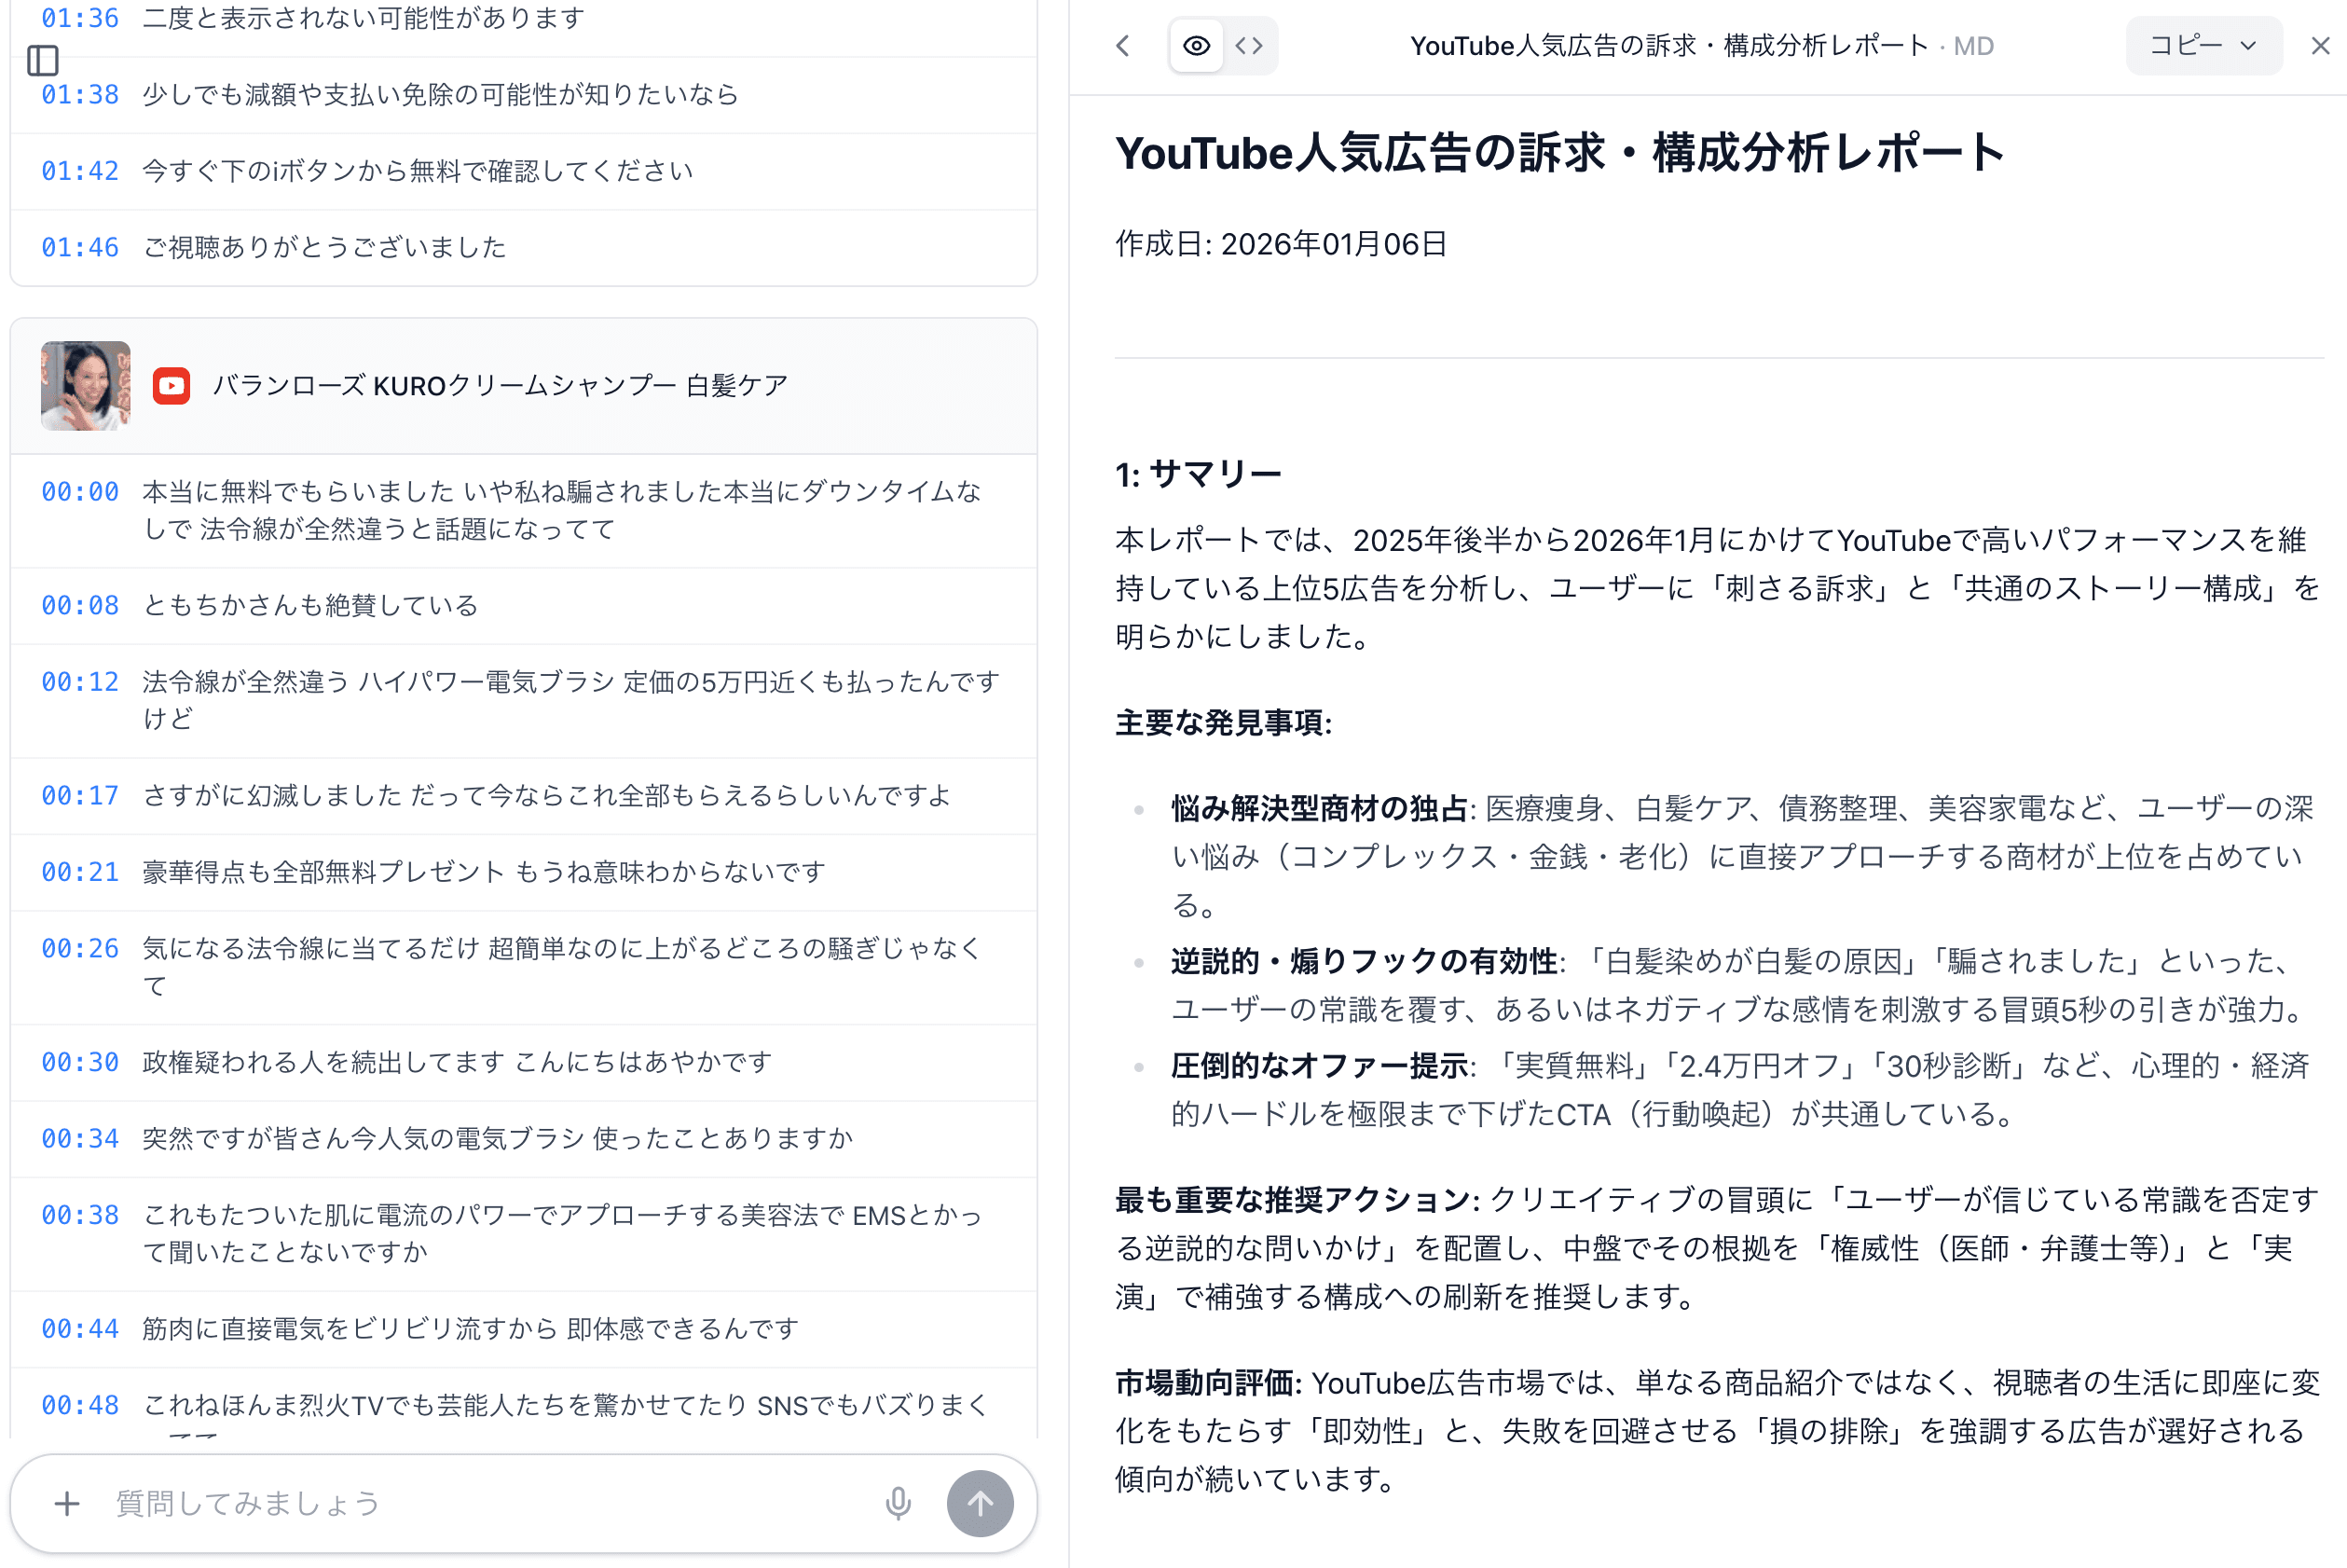Jump to timestamp 00:17
Image resolution: width=2347 pixels, height=1568 pixels.
[80, 796]
